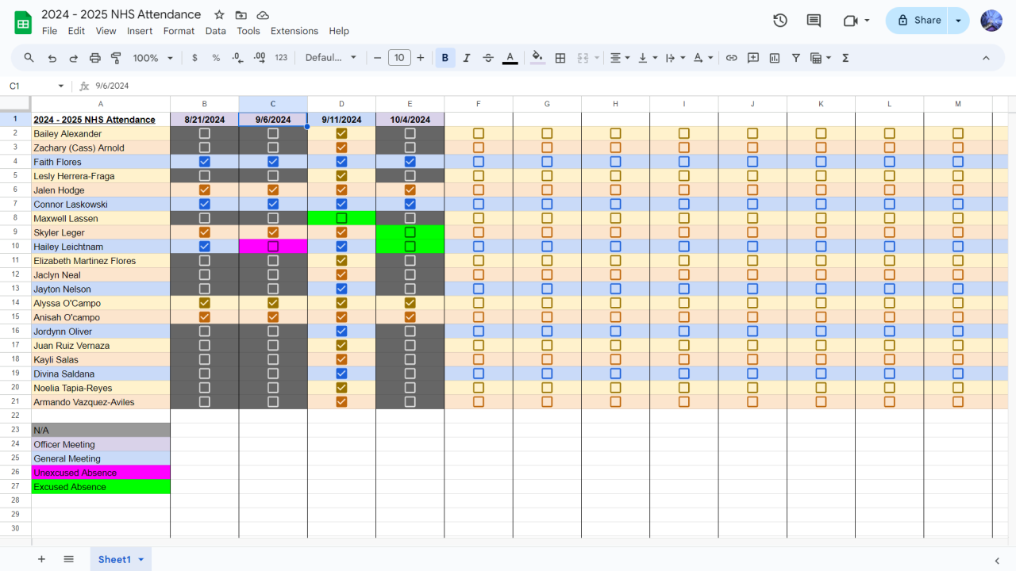Star this spreadsheet
Viewport: 1016px width, 571px height.
click(x=220, y=15)
